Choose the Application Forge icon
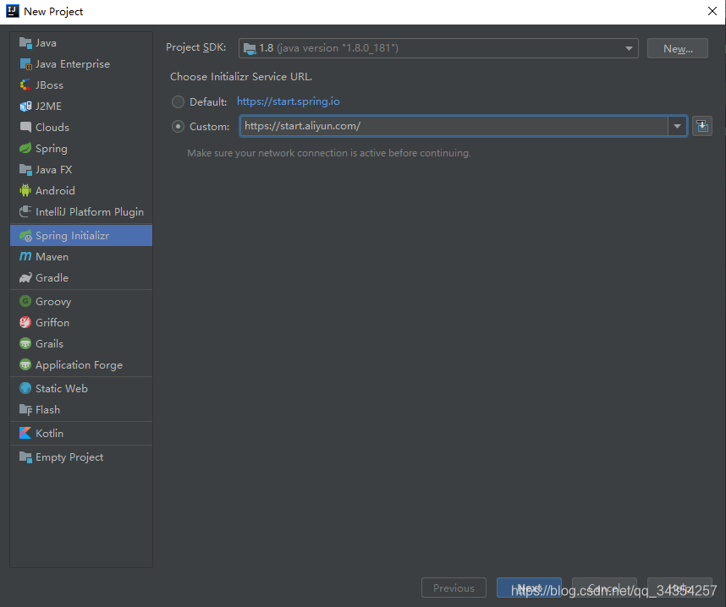This screenshot has height=607, width=726. [25, 365]
